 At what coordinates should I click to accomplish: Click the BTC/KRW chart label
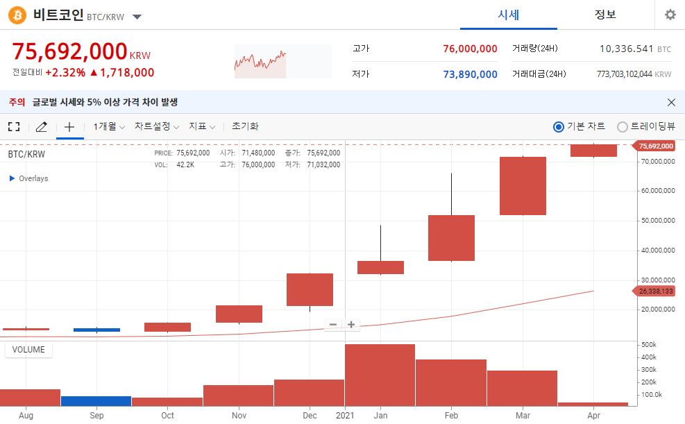point(26,154)
